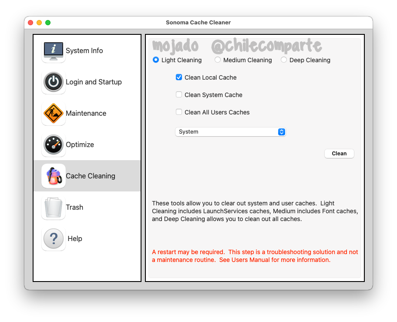Open the Maintenance section label
The width and height of the screenshot is (397, 322).
86,113
